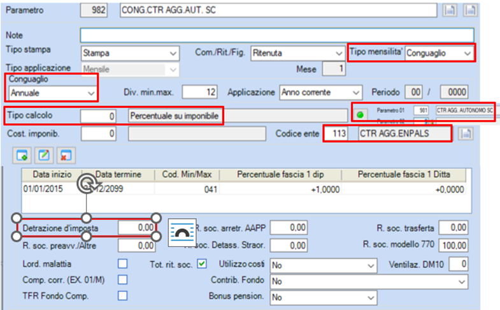Select the 041 cell in Cod. Min/Max

click(187, 189)
